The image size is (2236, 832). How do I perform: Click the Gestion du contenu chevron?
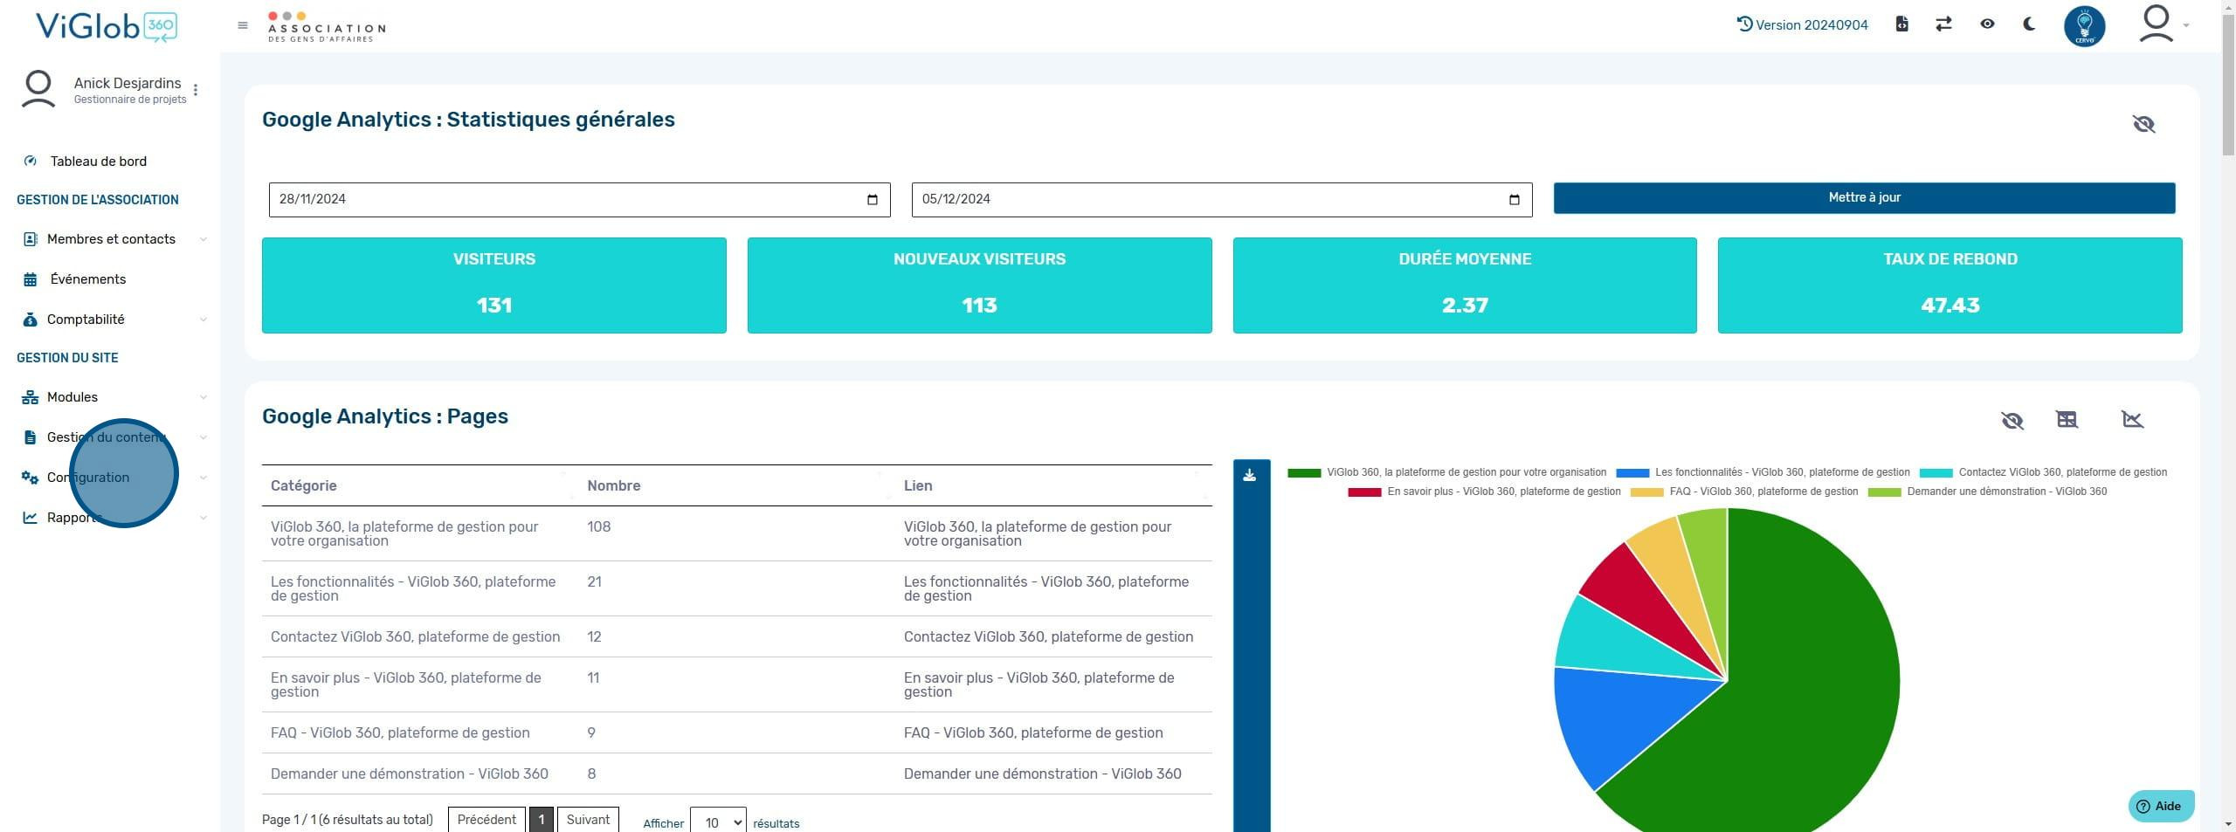[x=204, y=437]
